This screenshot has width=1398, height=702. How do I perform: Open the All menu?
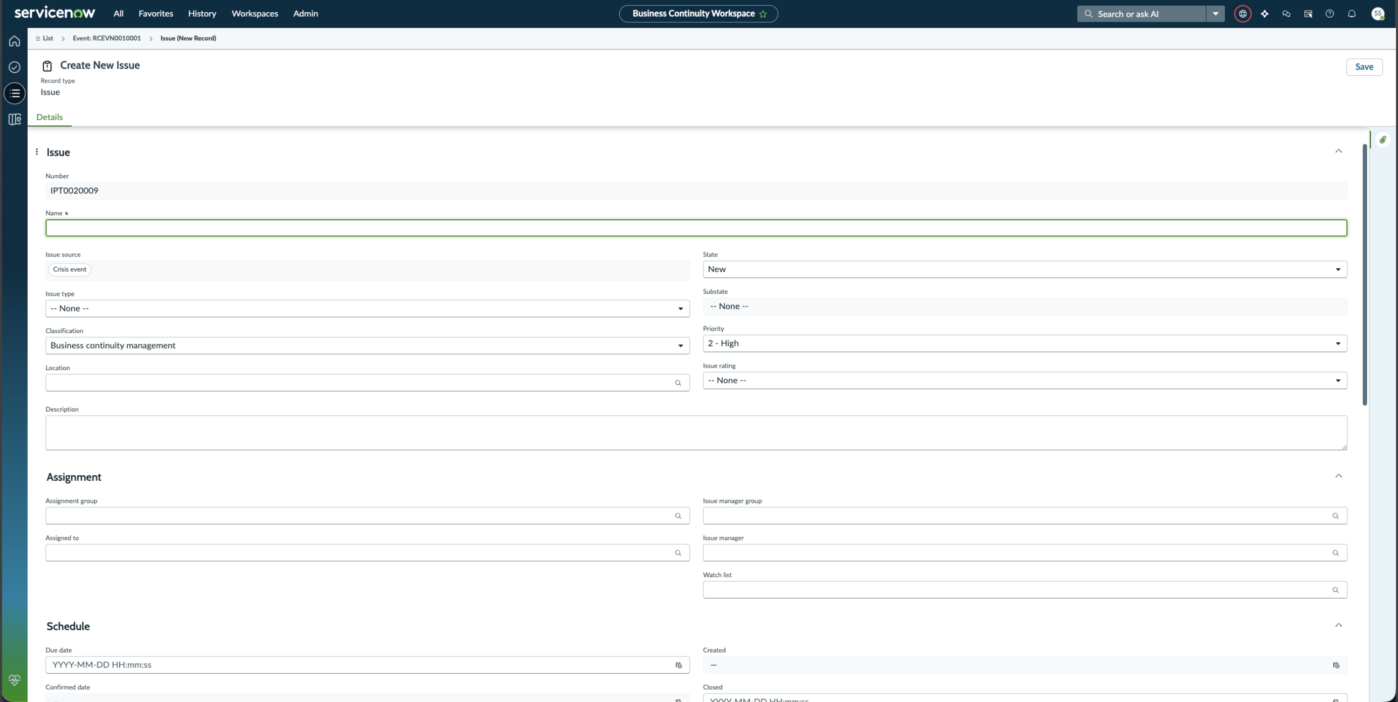pyautogui.click(x=118, y=14)
